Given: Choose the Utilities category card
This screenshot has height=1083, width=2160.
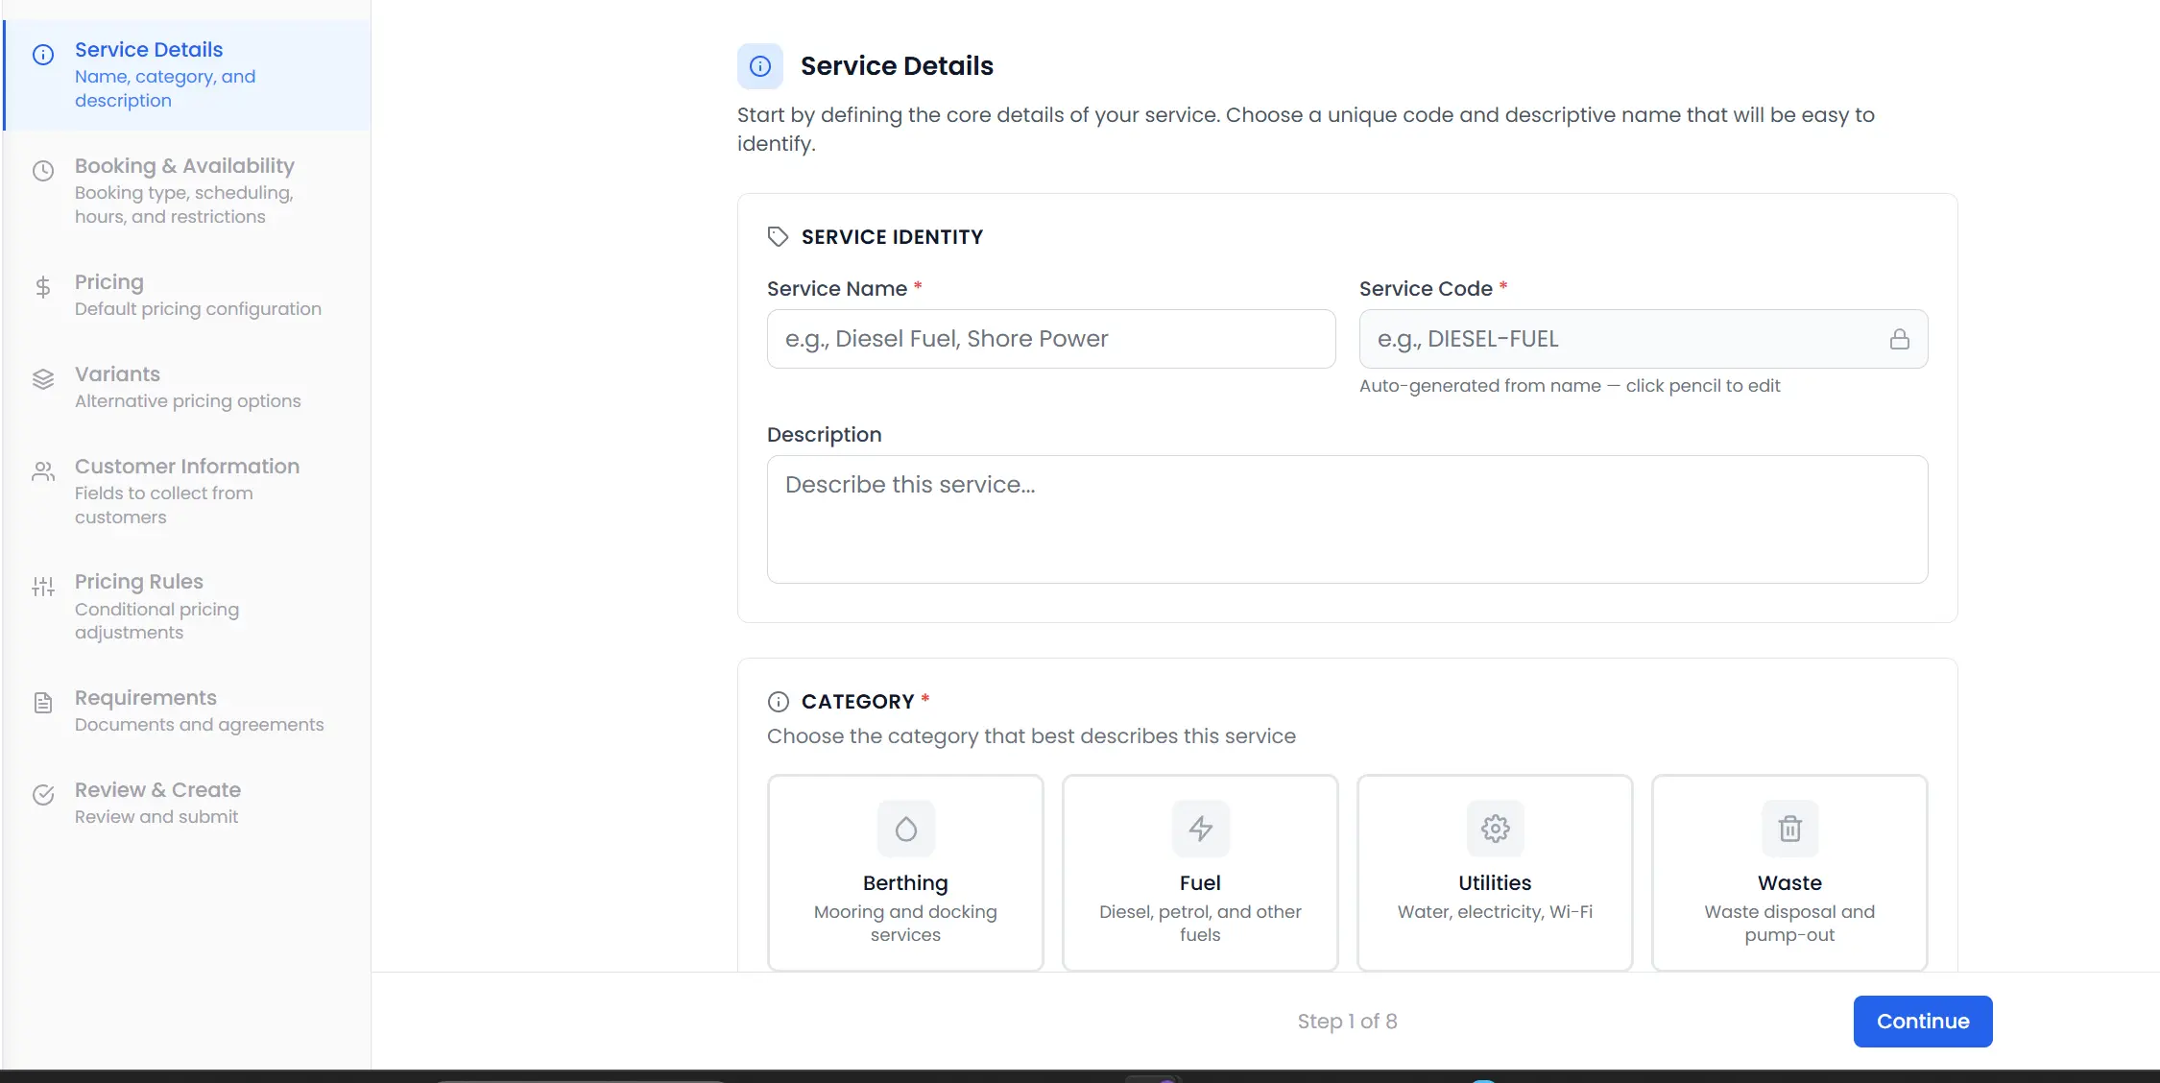Looking at the screenshot, I should pos(1494,872).
